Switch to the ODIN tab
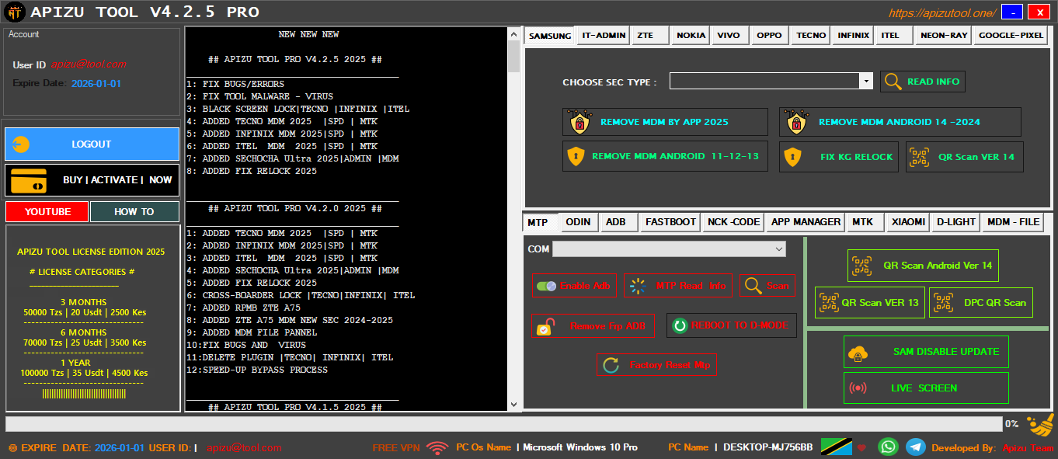Screen dimensions: 1058x459 pyautogui.click(x=579, y=222)
